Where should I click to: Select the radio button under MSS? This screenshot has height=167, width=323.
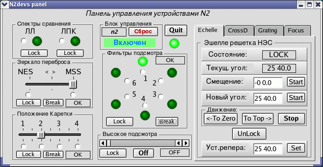click(x=73, y=95)
